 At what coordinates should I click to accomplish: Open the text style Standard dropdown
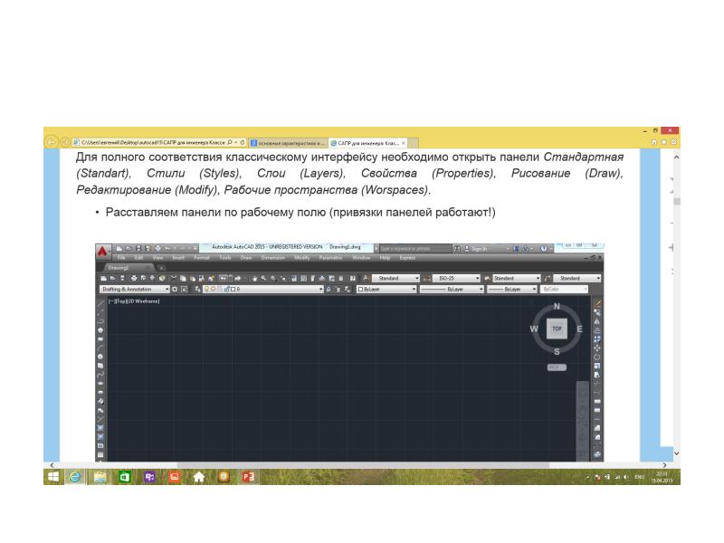click(395, 278)
